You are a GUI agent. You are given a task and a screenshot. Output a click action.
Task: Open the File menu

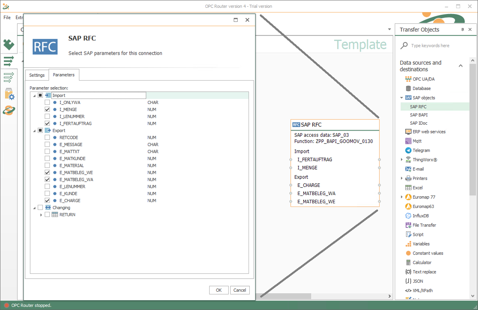[x=7, y=18]
